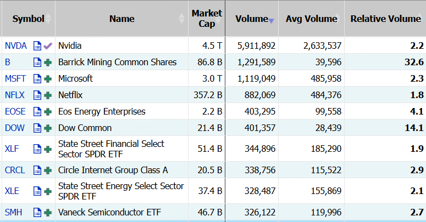Image resolution: width=426 pixels, height=222 pixels.
Task: Click the sort arrows in the Symbol header
Action: [x=48, y=19]
